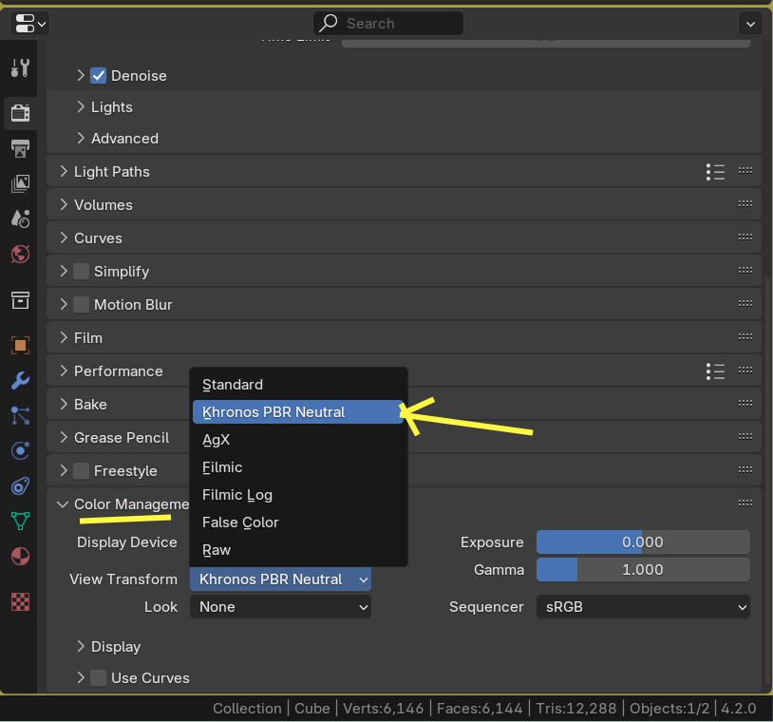Open the Tool properties tab icon

click(20, 67)
